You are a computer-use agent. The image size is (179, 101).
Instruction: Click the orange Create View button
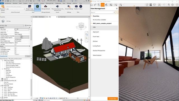coord(112,99)
